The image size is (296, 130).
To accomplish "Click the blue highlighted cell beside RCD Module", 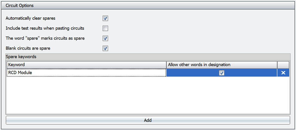I will pos(194,73).
